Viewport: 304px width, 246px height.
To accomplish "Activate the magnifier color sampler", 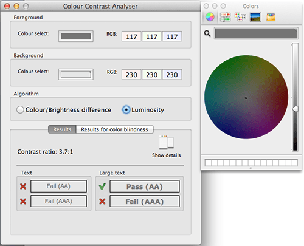I will point(207,33).
